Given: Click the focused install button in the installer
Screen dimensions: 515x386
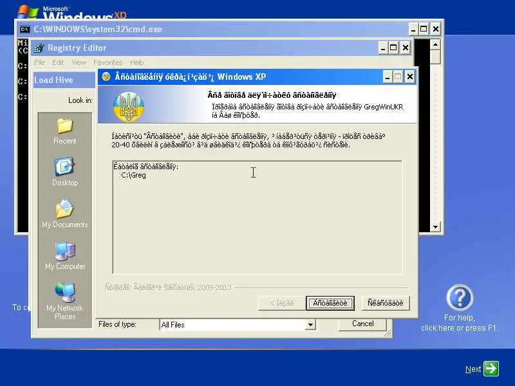Looking at the screenshot, I should coord(330,303).
